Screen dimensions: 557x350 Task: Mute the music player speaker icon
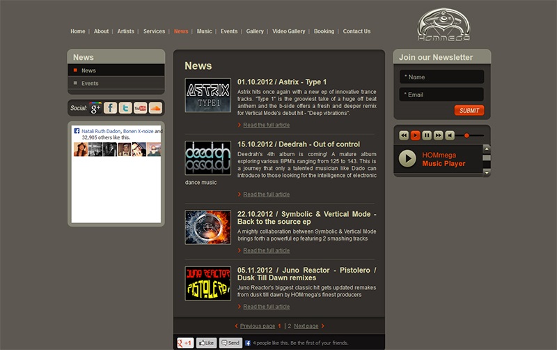pyautogui.click(x=450, y=135)
